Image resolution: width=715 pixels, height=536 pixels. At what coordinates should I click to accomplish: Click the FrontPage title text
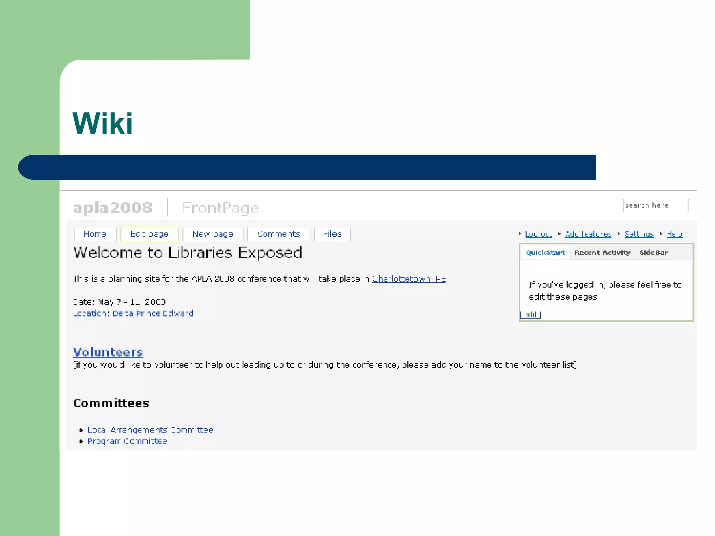click(x=221, y=208)
